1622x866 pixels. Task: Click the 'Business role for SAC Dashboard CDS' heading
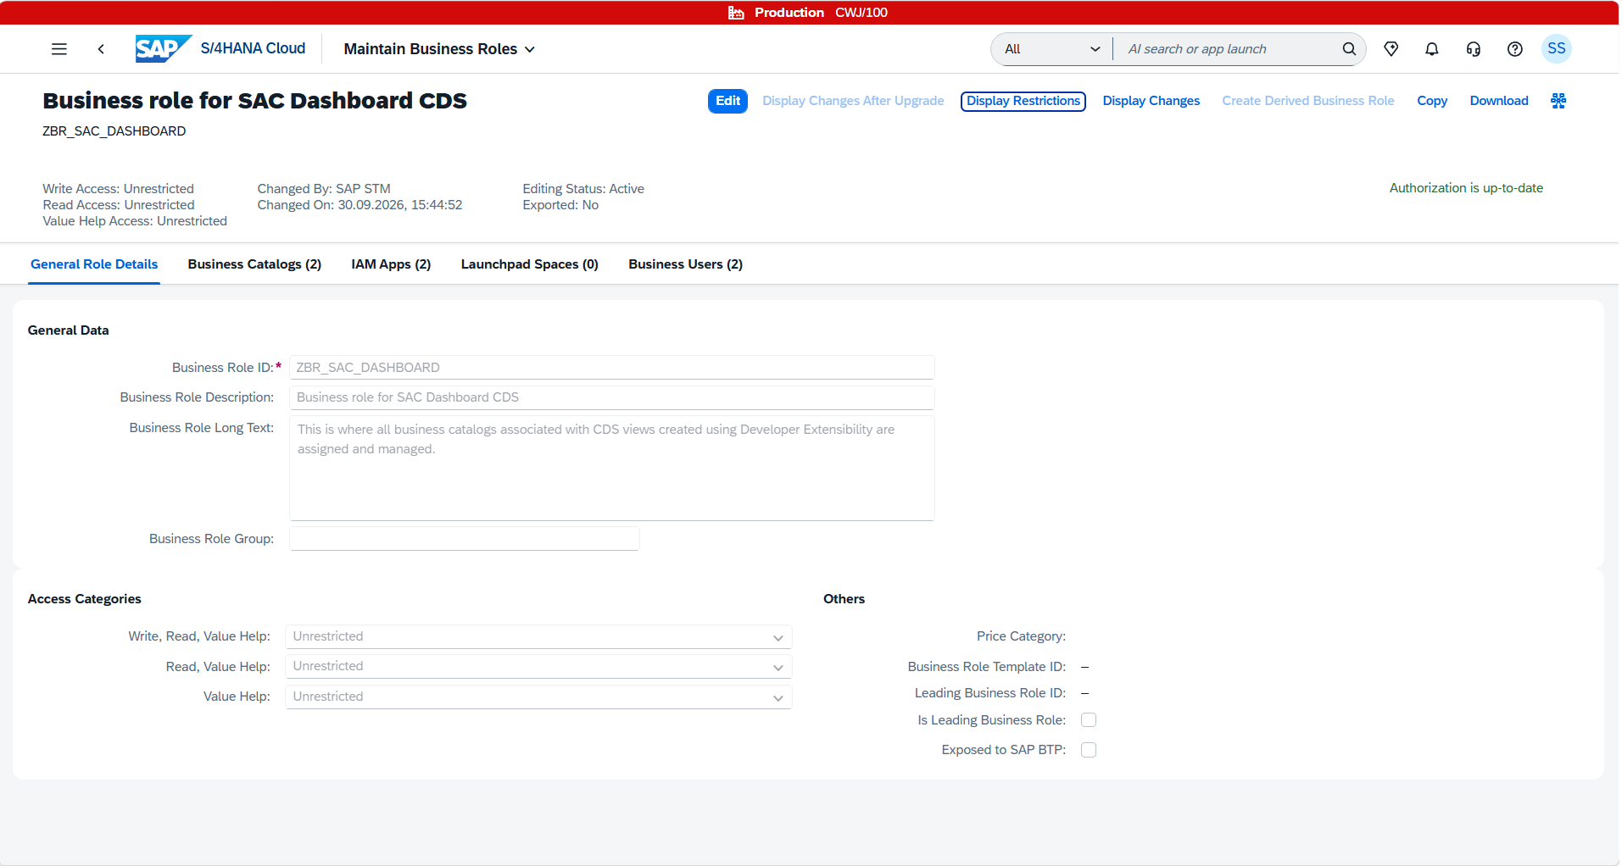(254, 101)
